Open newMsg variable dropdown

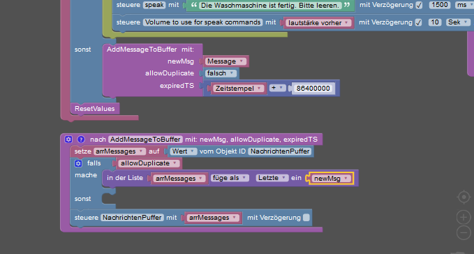click(x=331, y=179)
